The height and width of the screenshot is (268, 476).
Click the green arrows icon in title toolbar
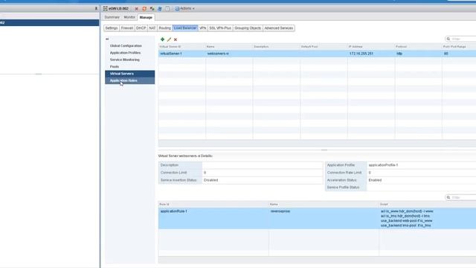click(x=152, y=9)
